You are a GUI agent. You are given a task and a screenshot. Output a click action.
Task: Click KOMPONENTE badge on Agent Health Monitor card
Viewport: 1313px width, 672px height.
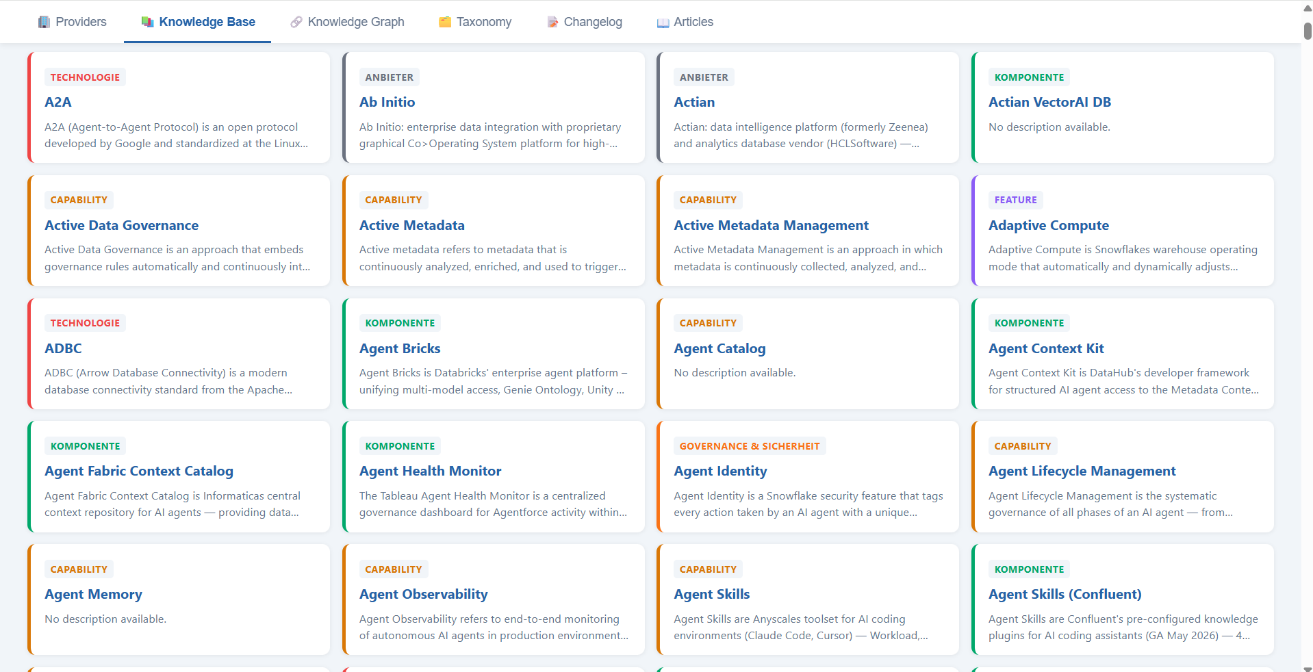pyautogui.click(x=400, y=446)
